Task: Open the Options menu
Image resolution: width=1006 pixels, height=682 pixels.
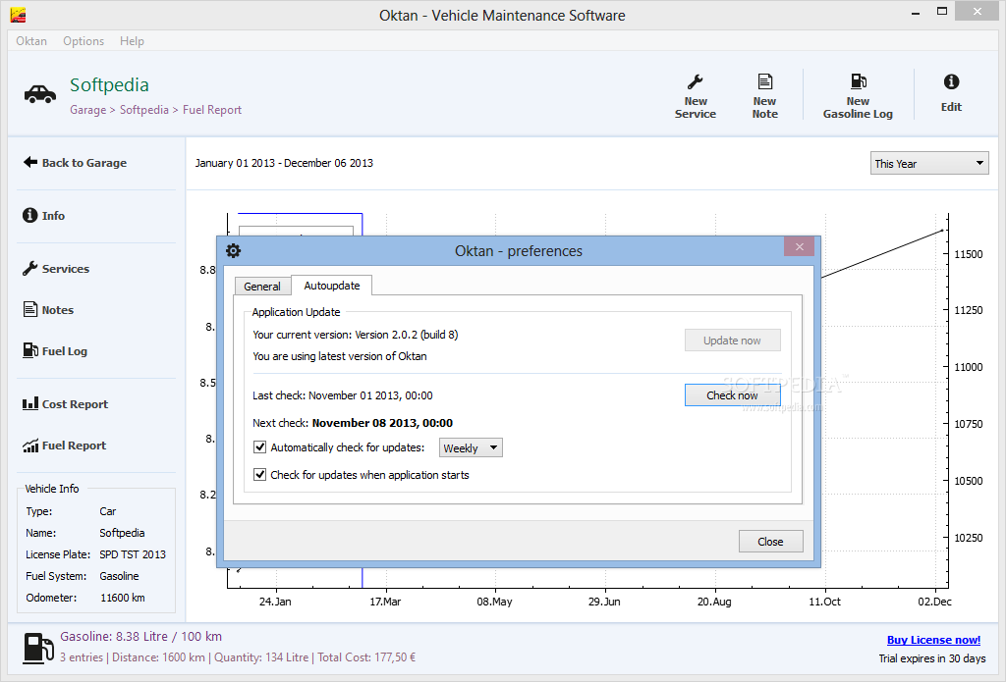Action: pos(84,41)
